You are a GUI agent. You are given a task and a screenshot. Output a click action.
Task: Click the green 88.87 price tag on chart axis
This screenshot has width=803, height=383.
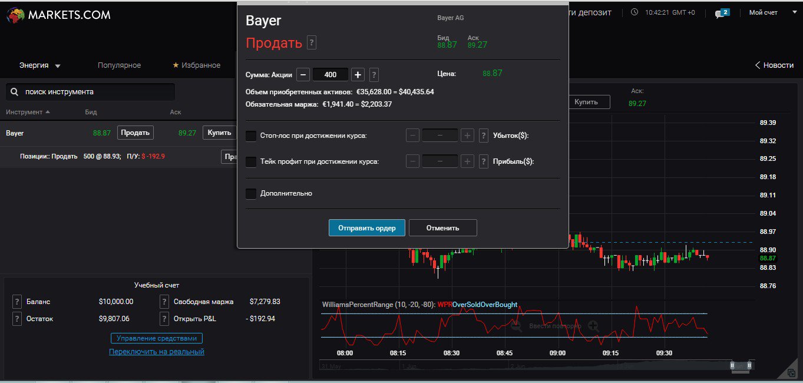768,258
